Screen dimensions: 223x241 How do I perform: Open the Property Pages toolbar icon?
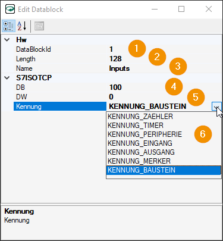tap(39, 26)
